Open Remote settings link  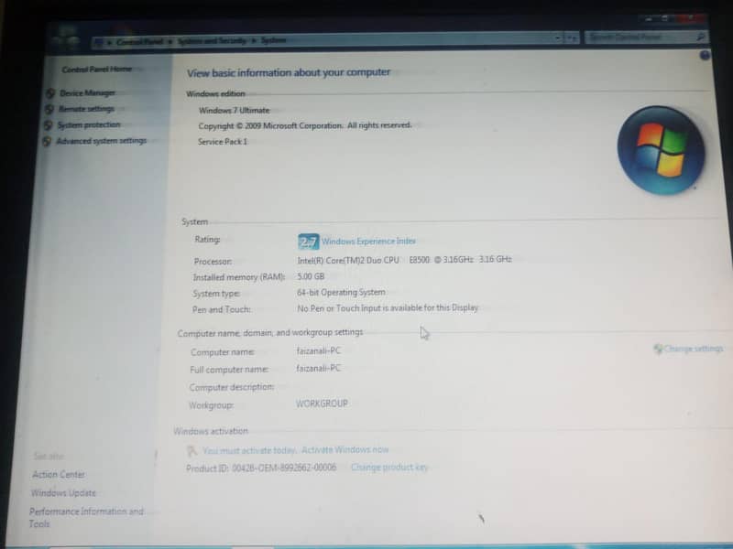[x=86, y=109]
